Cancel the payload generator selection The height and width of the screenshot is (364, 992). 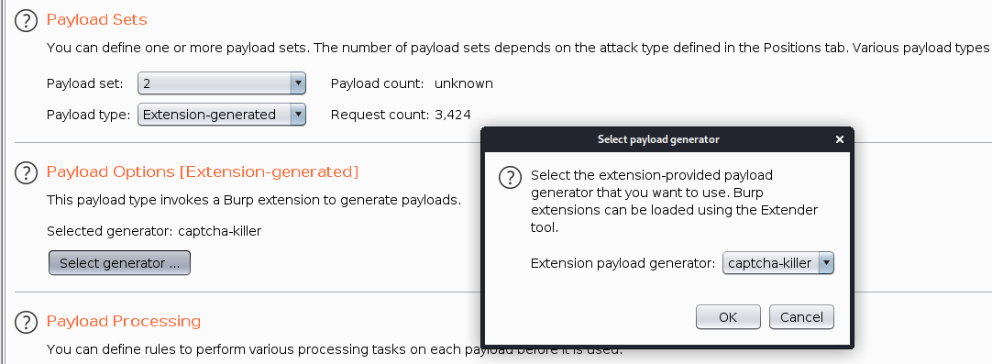[801, 317]
